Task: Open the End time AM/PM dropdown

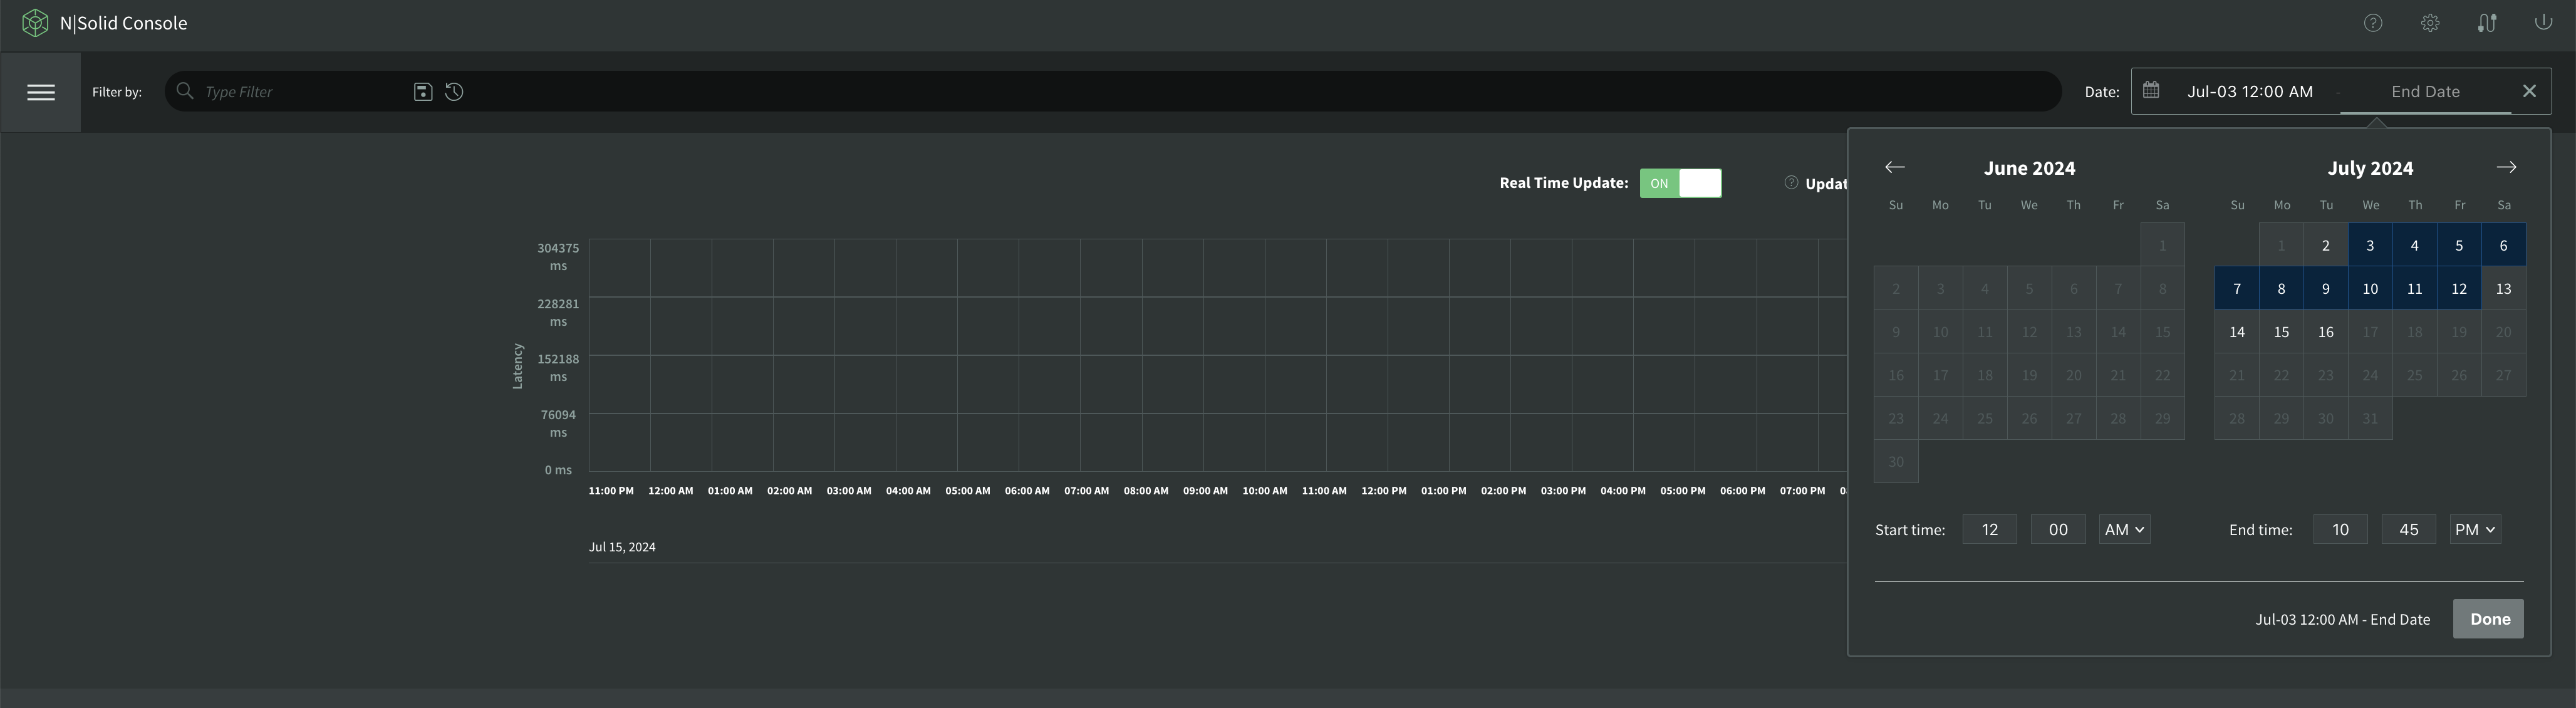Action: (x=2475, y=529)
